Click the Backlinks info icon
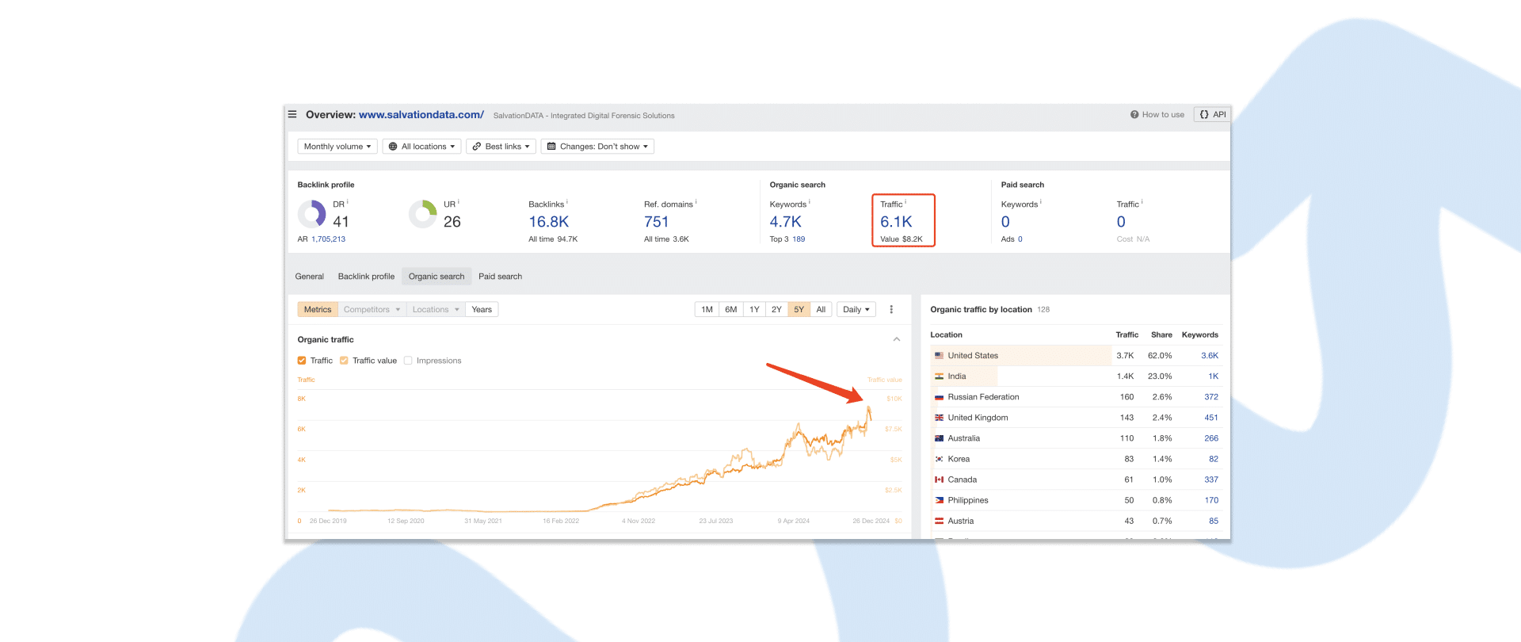The image size is (1521, 642). coord(567,202)
